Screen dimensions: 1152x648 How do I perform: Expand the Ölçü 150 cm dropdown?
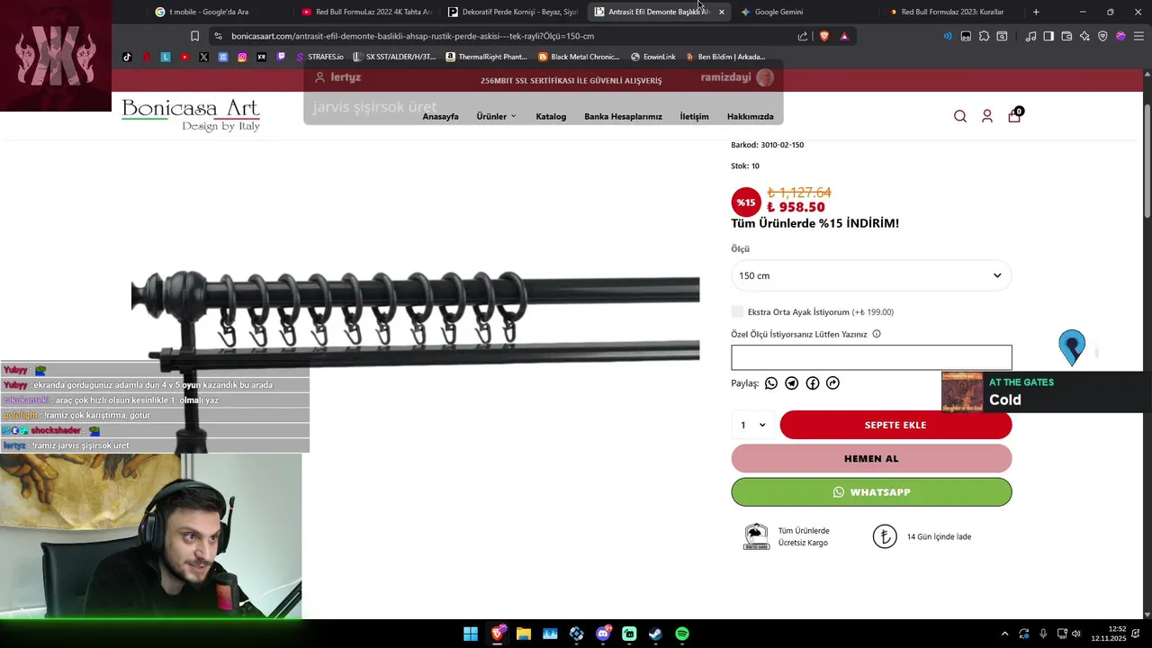click(871, 275)
